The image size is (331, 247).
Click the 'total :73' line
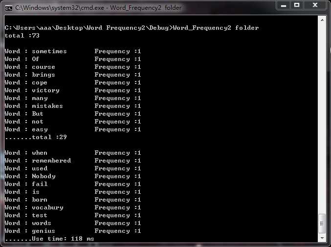click(x=22, y=36)
